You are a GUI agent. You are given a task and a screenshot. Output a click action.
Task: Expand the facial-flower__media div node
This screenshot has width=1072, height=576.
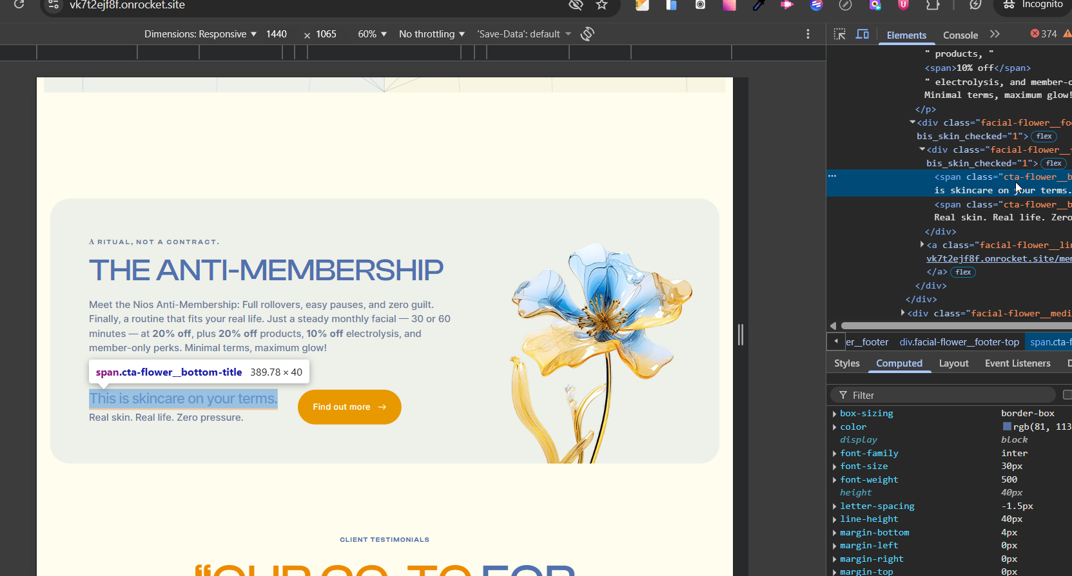pyautogui.click(x=903, y=312)
